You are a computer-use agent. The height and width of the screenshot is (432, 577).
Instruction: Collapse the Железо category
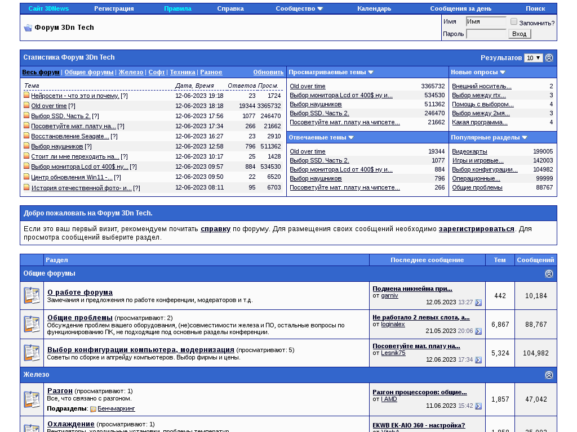click(x=549, y=375)
